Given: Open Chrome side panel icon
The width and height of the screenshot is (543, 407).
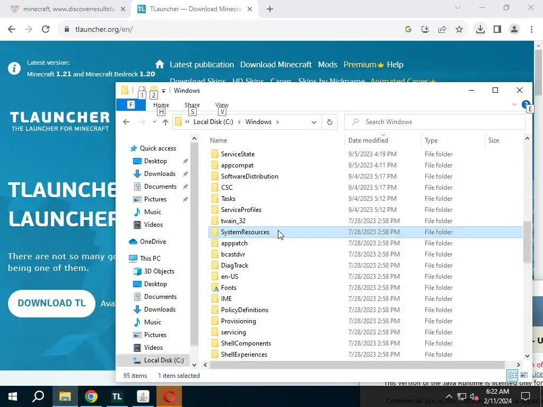Looking at the screenshot, I should [x=497, y=30].
